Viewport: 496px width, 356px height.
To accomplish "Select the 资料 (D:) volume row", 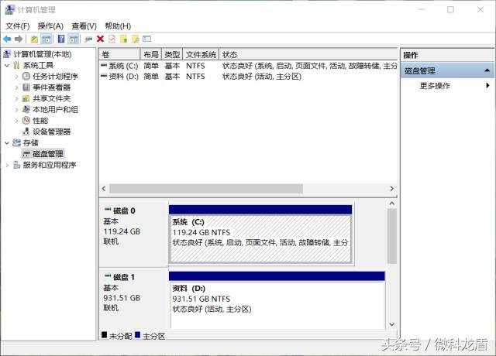I will click(x=248, y=77).
